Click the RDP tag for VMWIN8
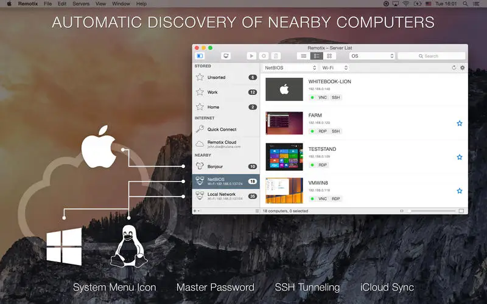Viewport: 487px width, 304px height. tap(336, 199)
